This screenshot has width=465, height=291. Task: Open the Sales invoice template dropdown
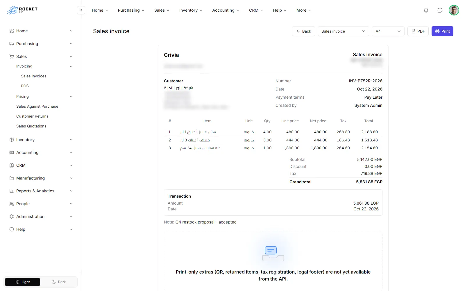tap(343, 31)
